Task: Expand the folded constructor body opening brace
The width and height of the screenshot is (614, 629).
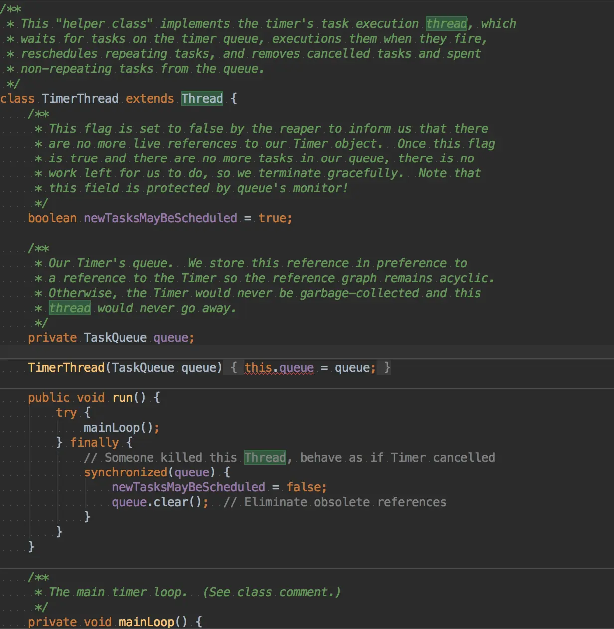Action: (x=234, y=368)
